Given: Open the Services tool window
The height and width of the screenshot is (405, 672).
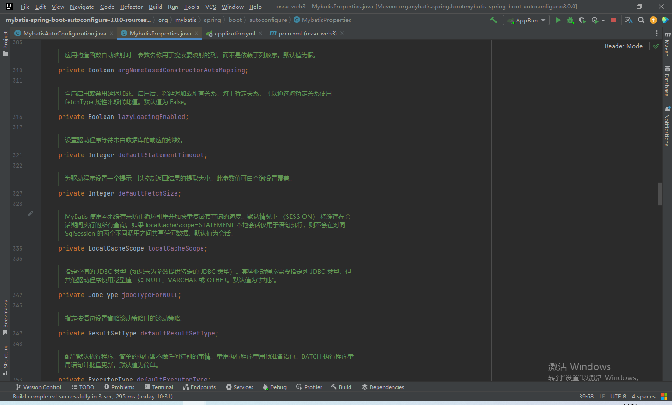Looking at the screenshot, I should tap(239, 387).
